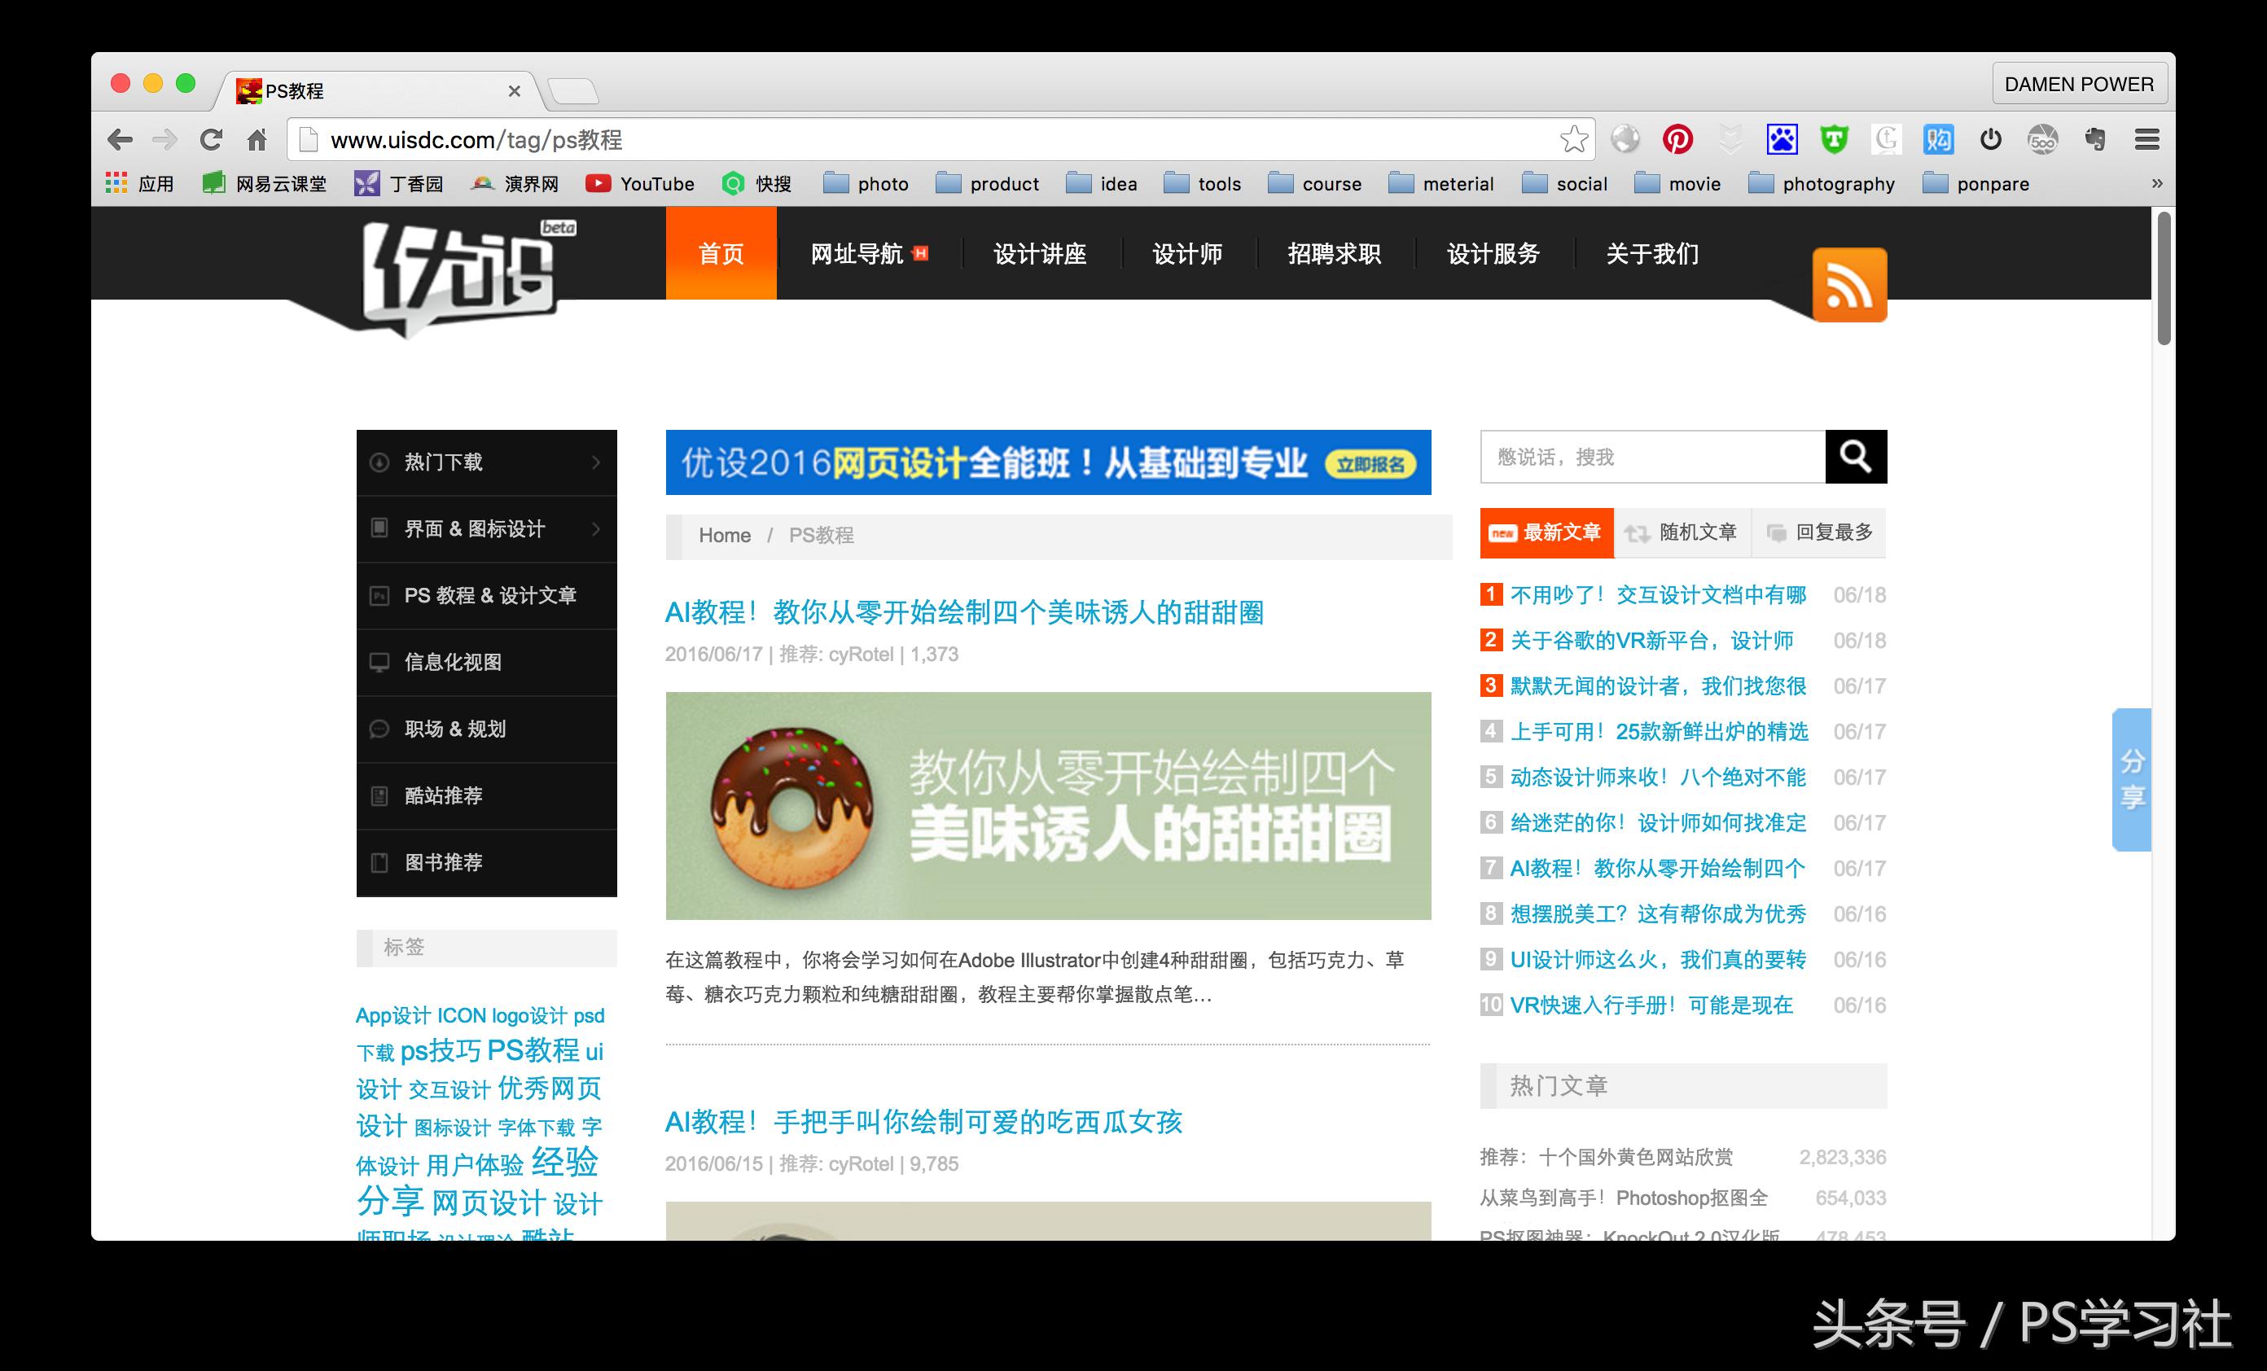The width and height of the screenshot is (2267, 1371).
Task: Click the search magnifier icon
Action: pyautogui.click(x=1857, y=457)
